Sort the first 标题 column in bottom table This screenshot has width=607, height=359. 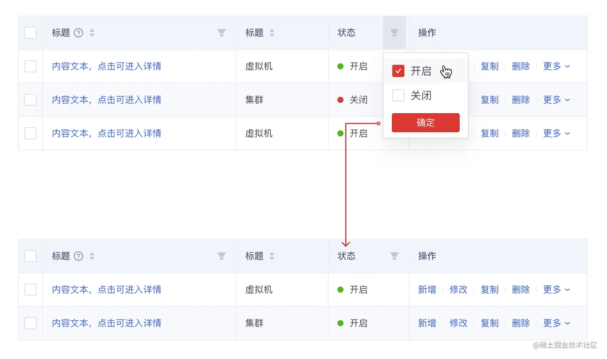pyautogui.click(x=92, y=256)
